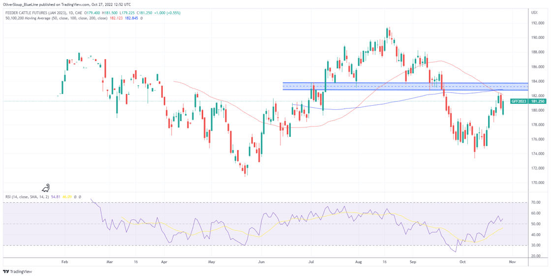The width and height of the screenshot is (551, 277).
Task: Click the 172.000 price axis label
Action: point(537,168)
